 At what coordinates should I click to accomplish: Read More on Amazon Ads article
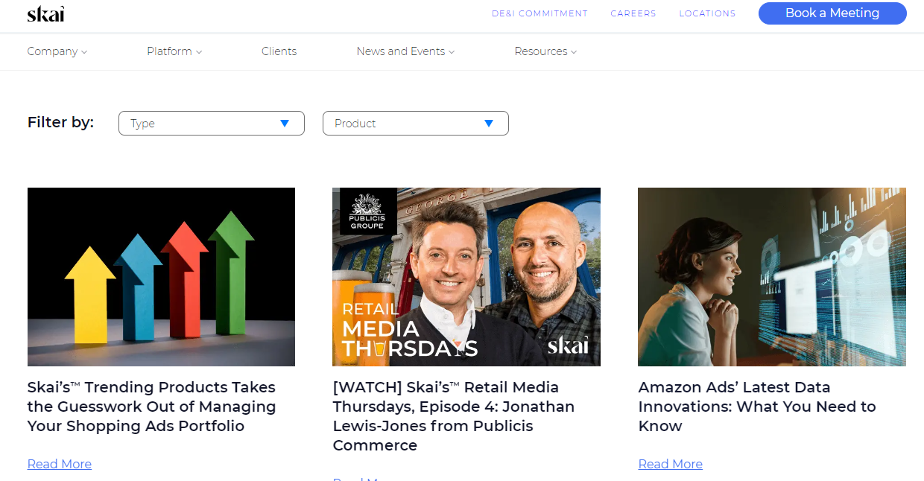[670, 464]
